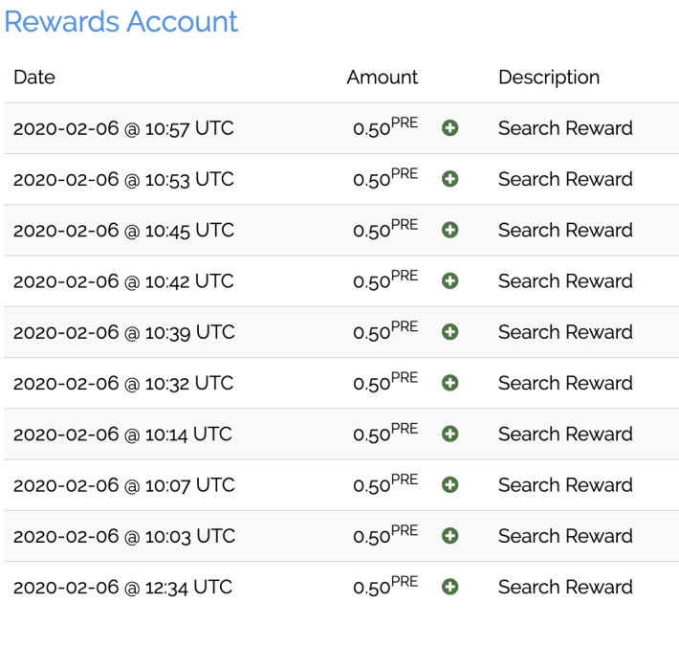Select the 2020-02-06 @ 12:34 UTC date entry
Viewport: 679px width, 647px height.
click(123, 588)
